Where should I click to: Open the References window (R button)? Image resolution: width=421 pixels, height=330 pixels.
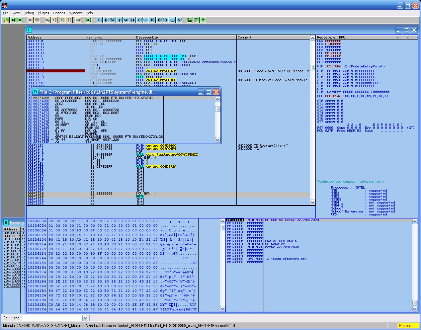tap(166, 20)
